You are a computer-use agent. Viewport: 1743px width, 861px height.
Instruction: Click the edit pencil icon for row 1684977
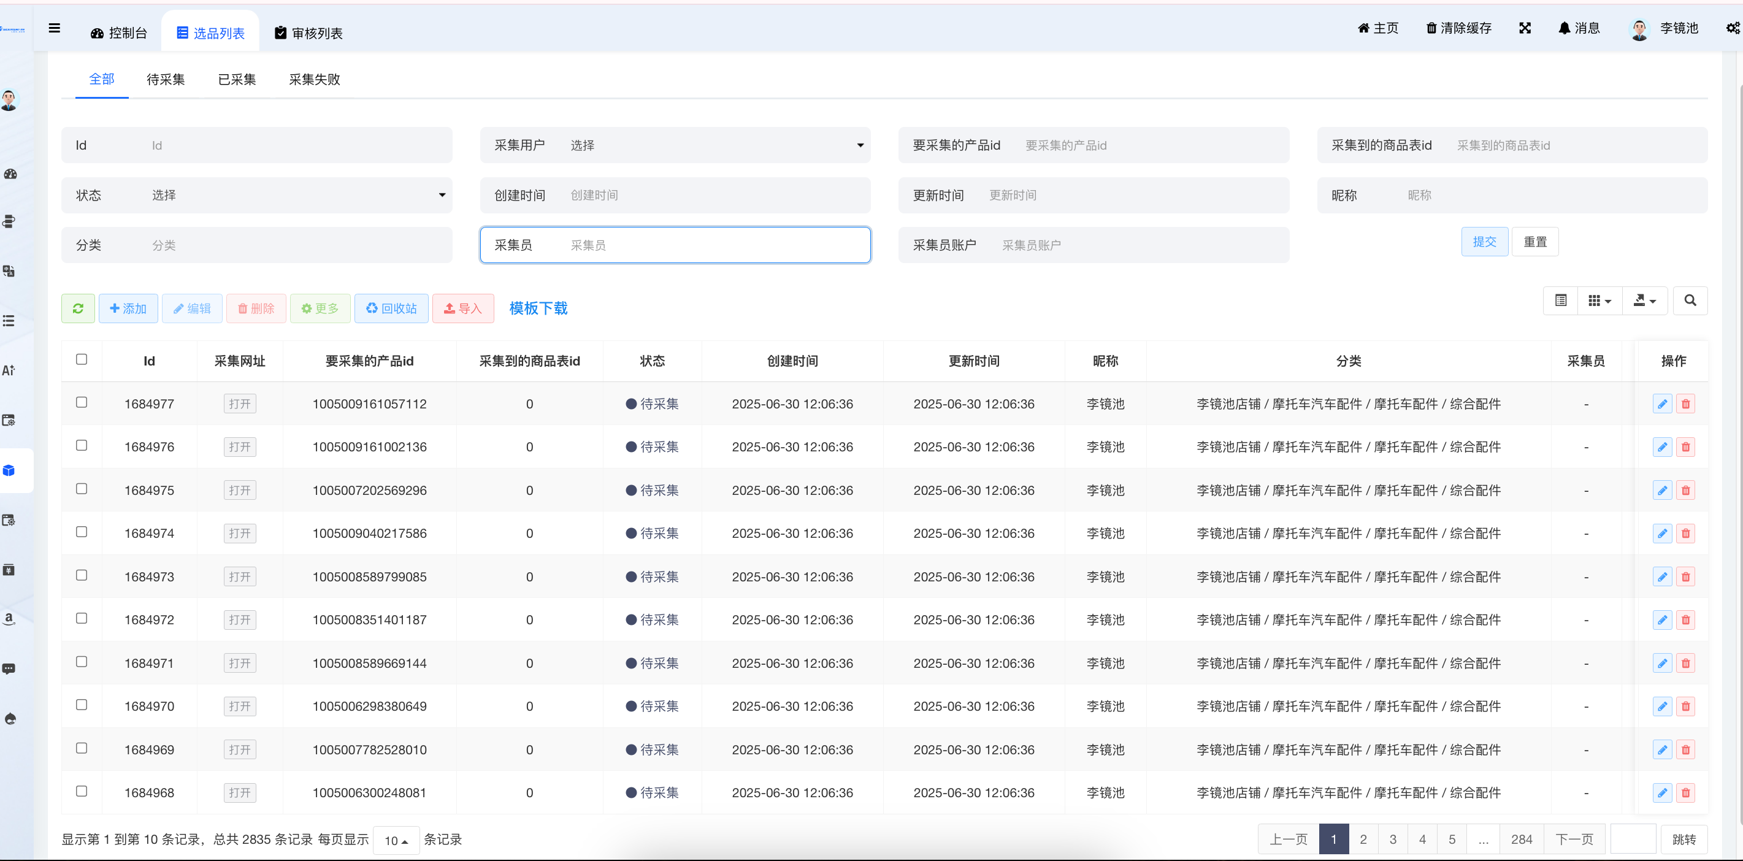point(1662,404)
